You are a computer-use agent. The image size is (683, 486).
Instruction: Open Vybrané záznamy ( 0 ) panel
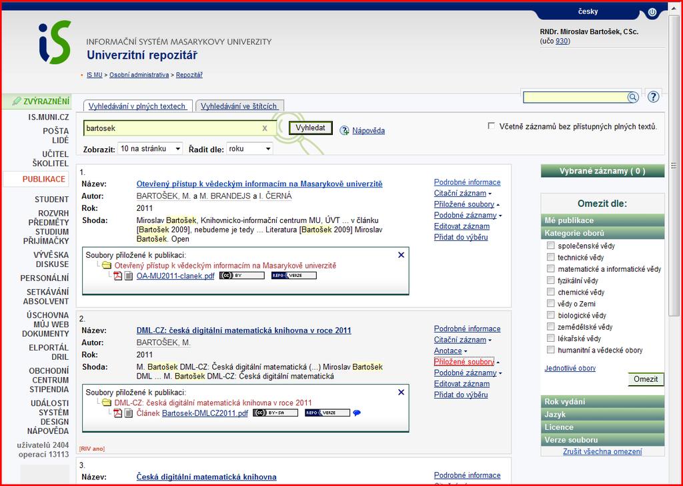point(602,171)
